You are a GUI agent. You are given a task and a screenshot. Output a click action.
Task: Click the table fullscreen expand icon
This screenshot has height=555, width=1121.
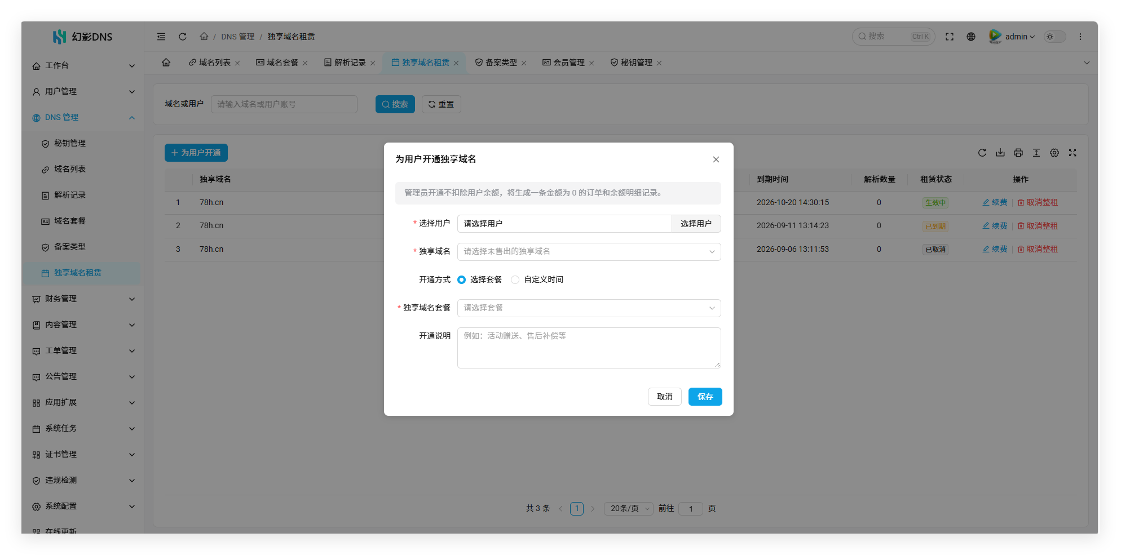click(1073, 153)
